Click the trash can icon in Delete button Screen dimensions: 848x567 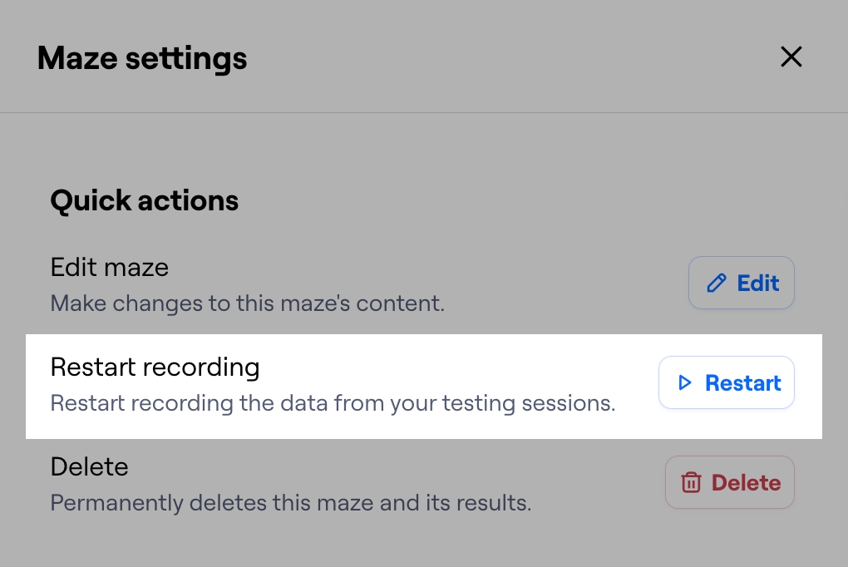click(x=692, y=482)
